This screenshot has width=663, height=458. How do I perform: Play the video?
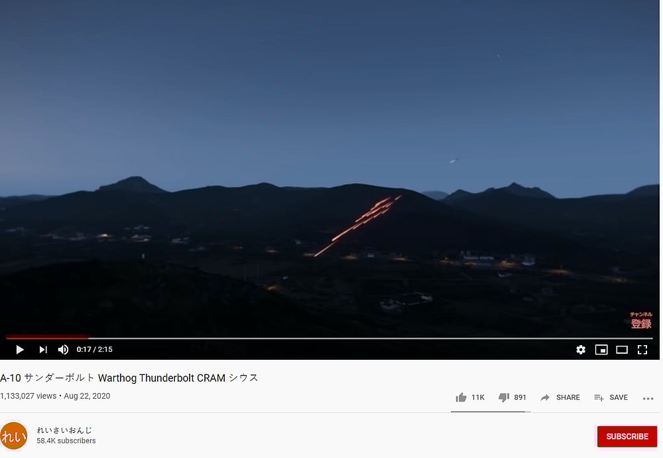pyautogui.click(x=19, y=350)
